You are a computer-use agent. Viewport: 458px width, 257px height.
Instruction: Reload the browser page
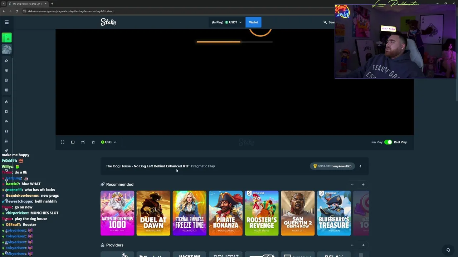coord(16,11)
